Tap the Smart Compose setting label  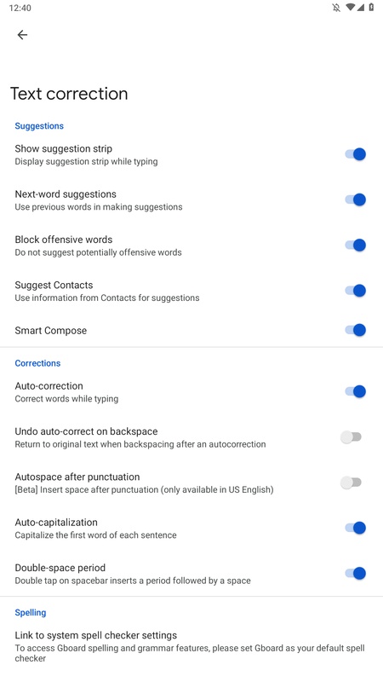coord(51,331)
